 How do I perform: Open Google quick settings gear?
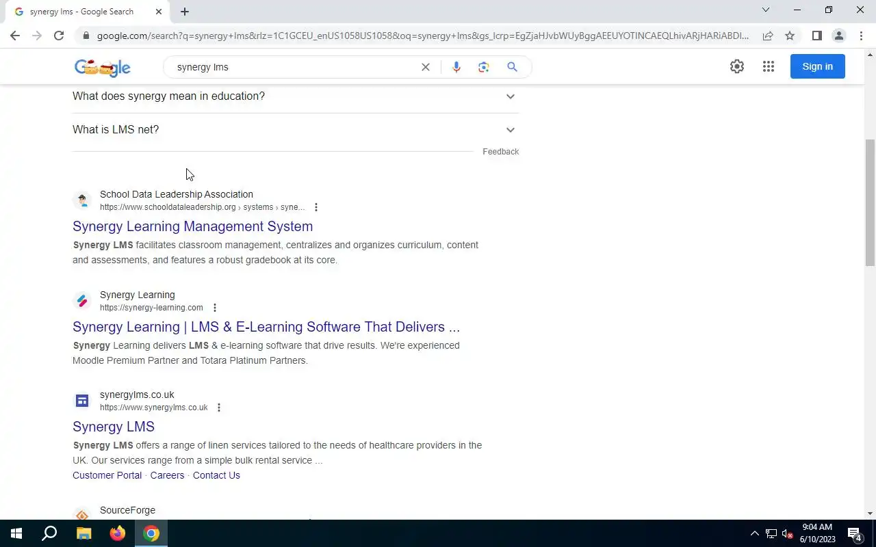[737, 66]
